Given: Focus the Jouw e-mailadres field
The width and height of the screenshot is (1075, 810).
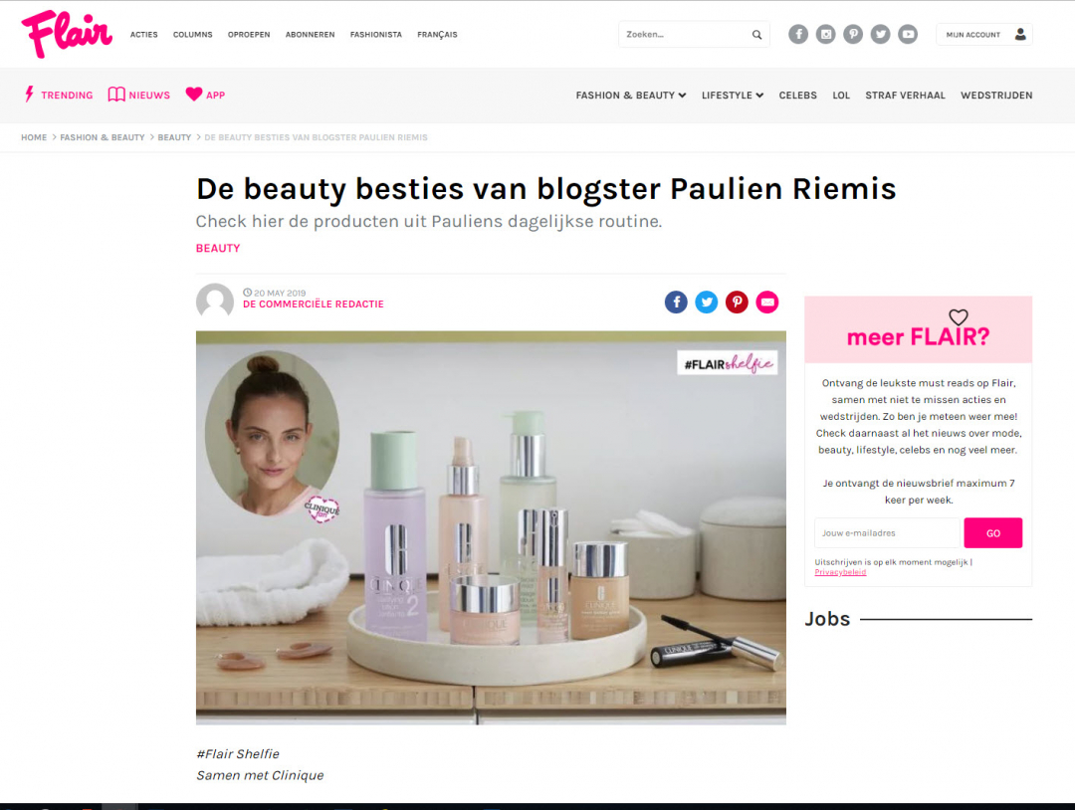Looking at the screenshot, I should [x=887, y=532].
